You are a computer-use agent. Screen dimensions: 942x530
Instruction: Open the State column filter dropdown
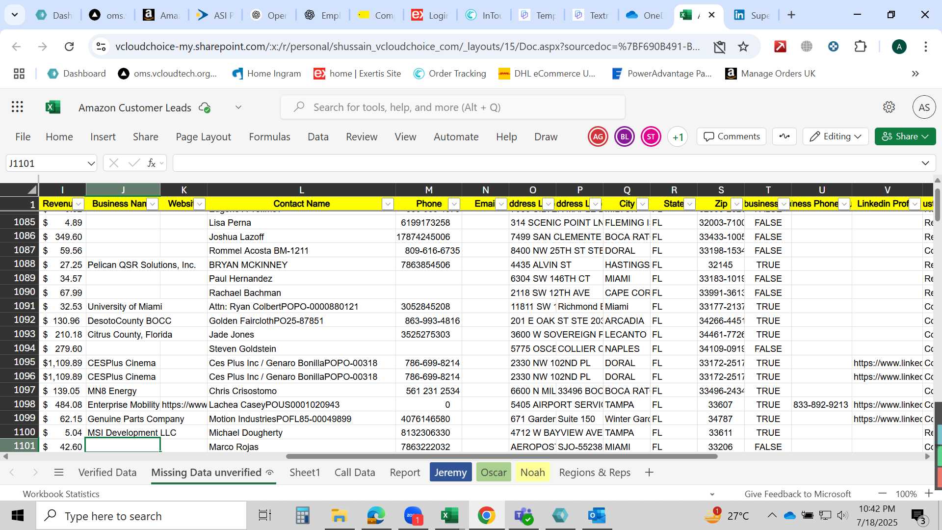coord(690,204)
